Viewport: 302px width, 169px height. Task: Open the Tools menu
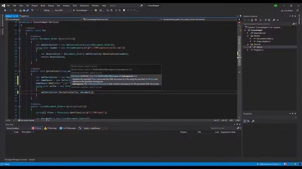75,6
